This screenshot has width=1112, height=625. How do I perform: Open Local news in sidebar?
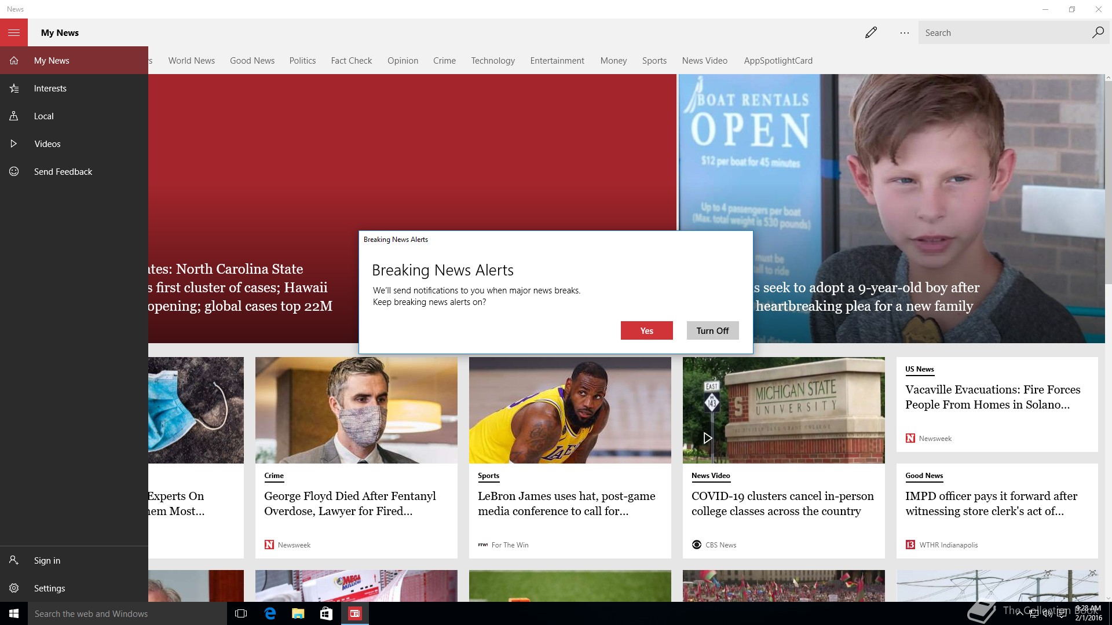tap(74, 116)
